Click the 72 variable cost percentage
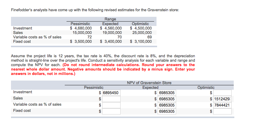Screen dimensions: 256x126 [x=90, y=37]
